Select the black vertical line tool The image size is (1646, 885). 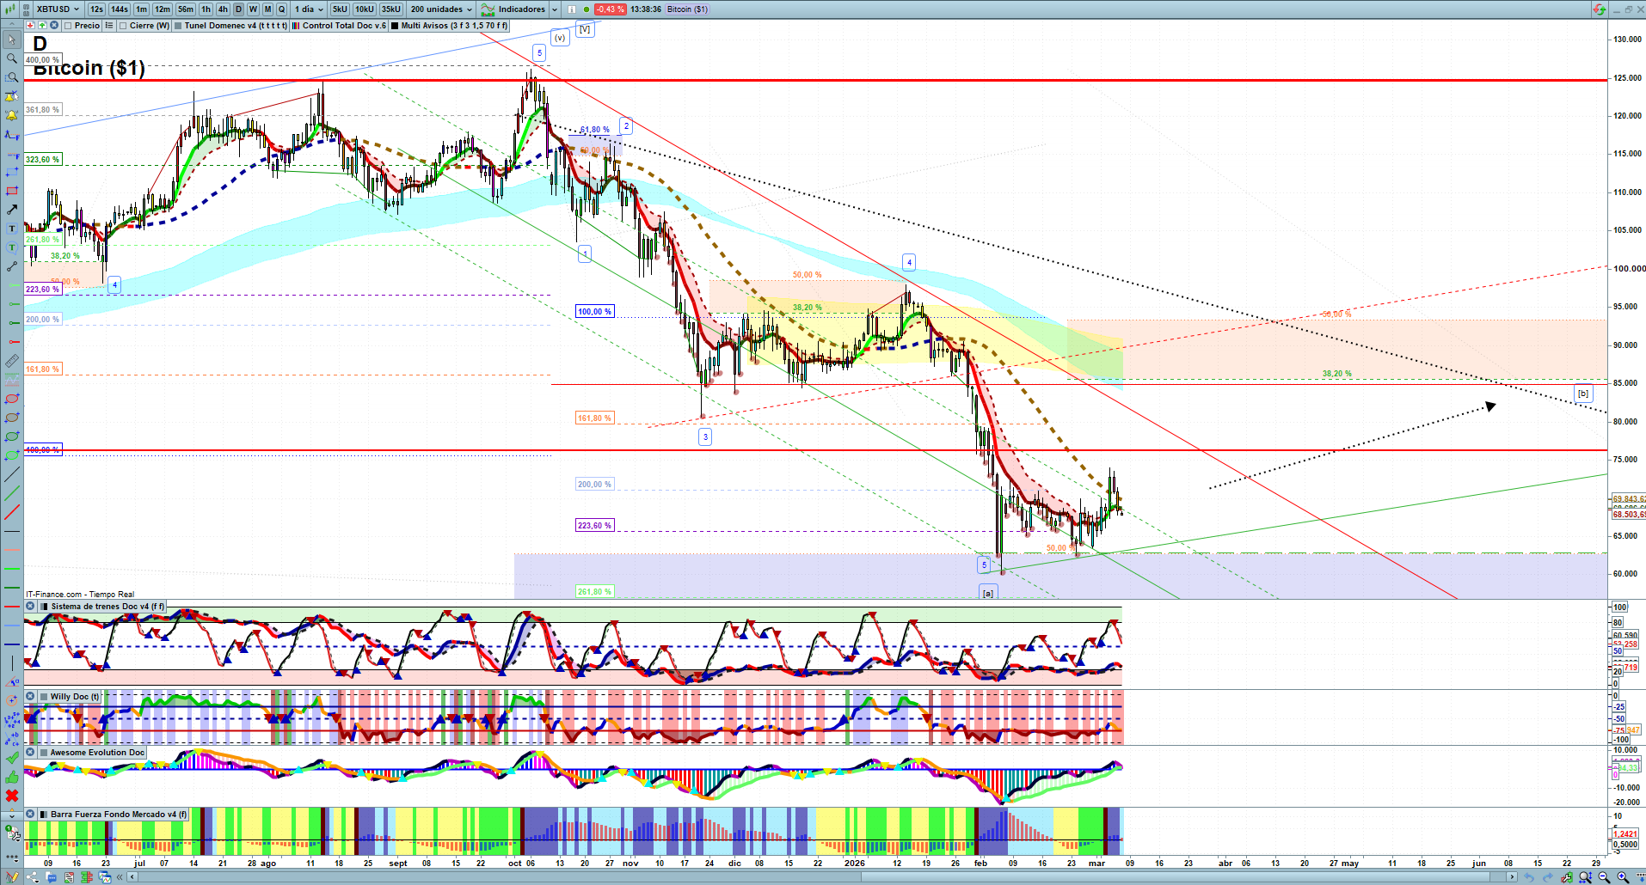pos(12,663)
